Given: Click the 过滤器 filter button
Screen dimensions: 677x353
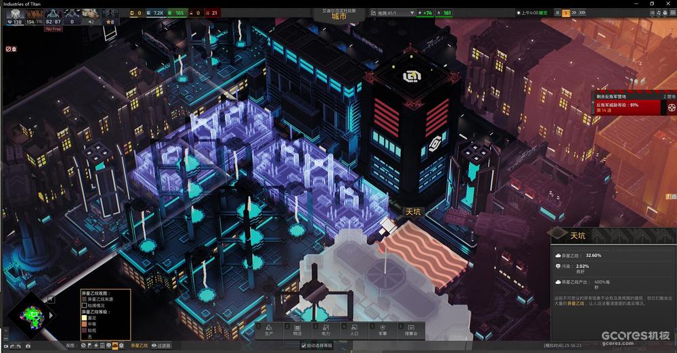Looking at the screenshot, I should pos(161,346).
